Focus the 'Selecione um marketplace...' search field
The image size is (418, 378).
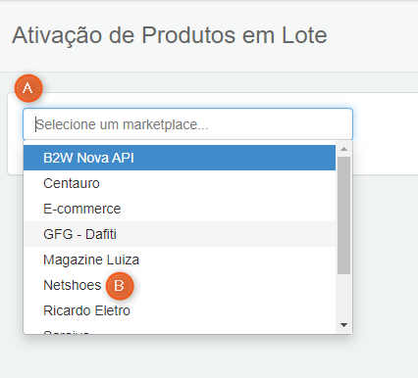[x=187, y=124]
